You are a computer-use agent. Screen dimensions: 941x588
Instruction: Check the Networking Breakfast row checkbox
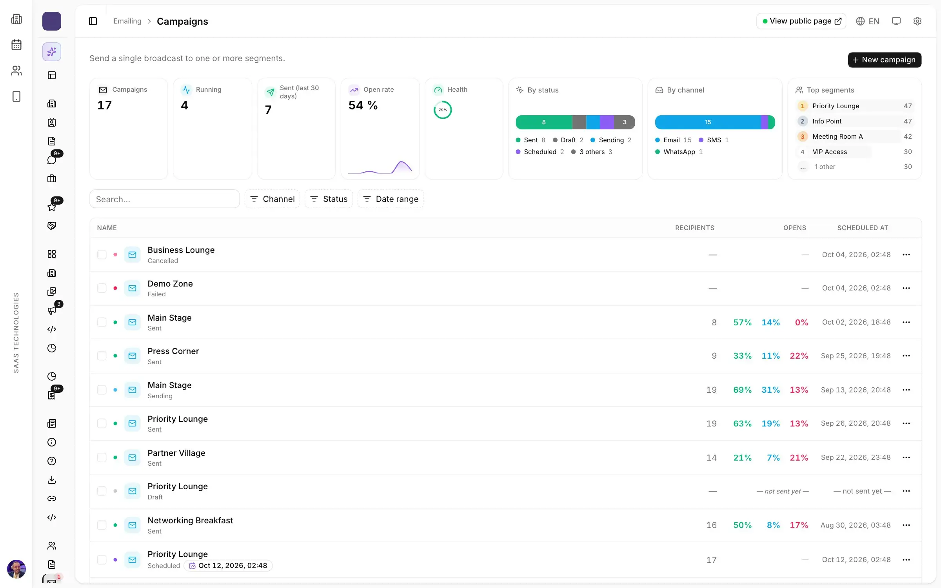click(x=102, y=525)
